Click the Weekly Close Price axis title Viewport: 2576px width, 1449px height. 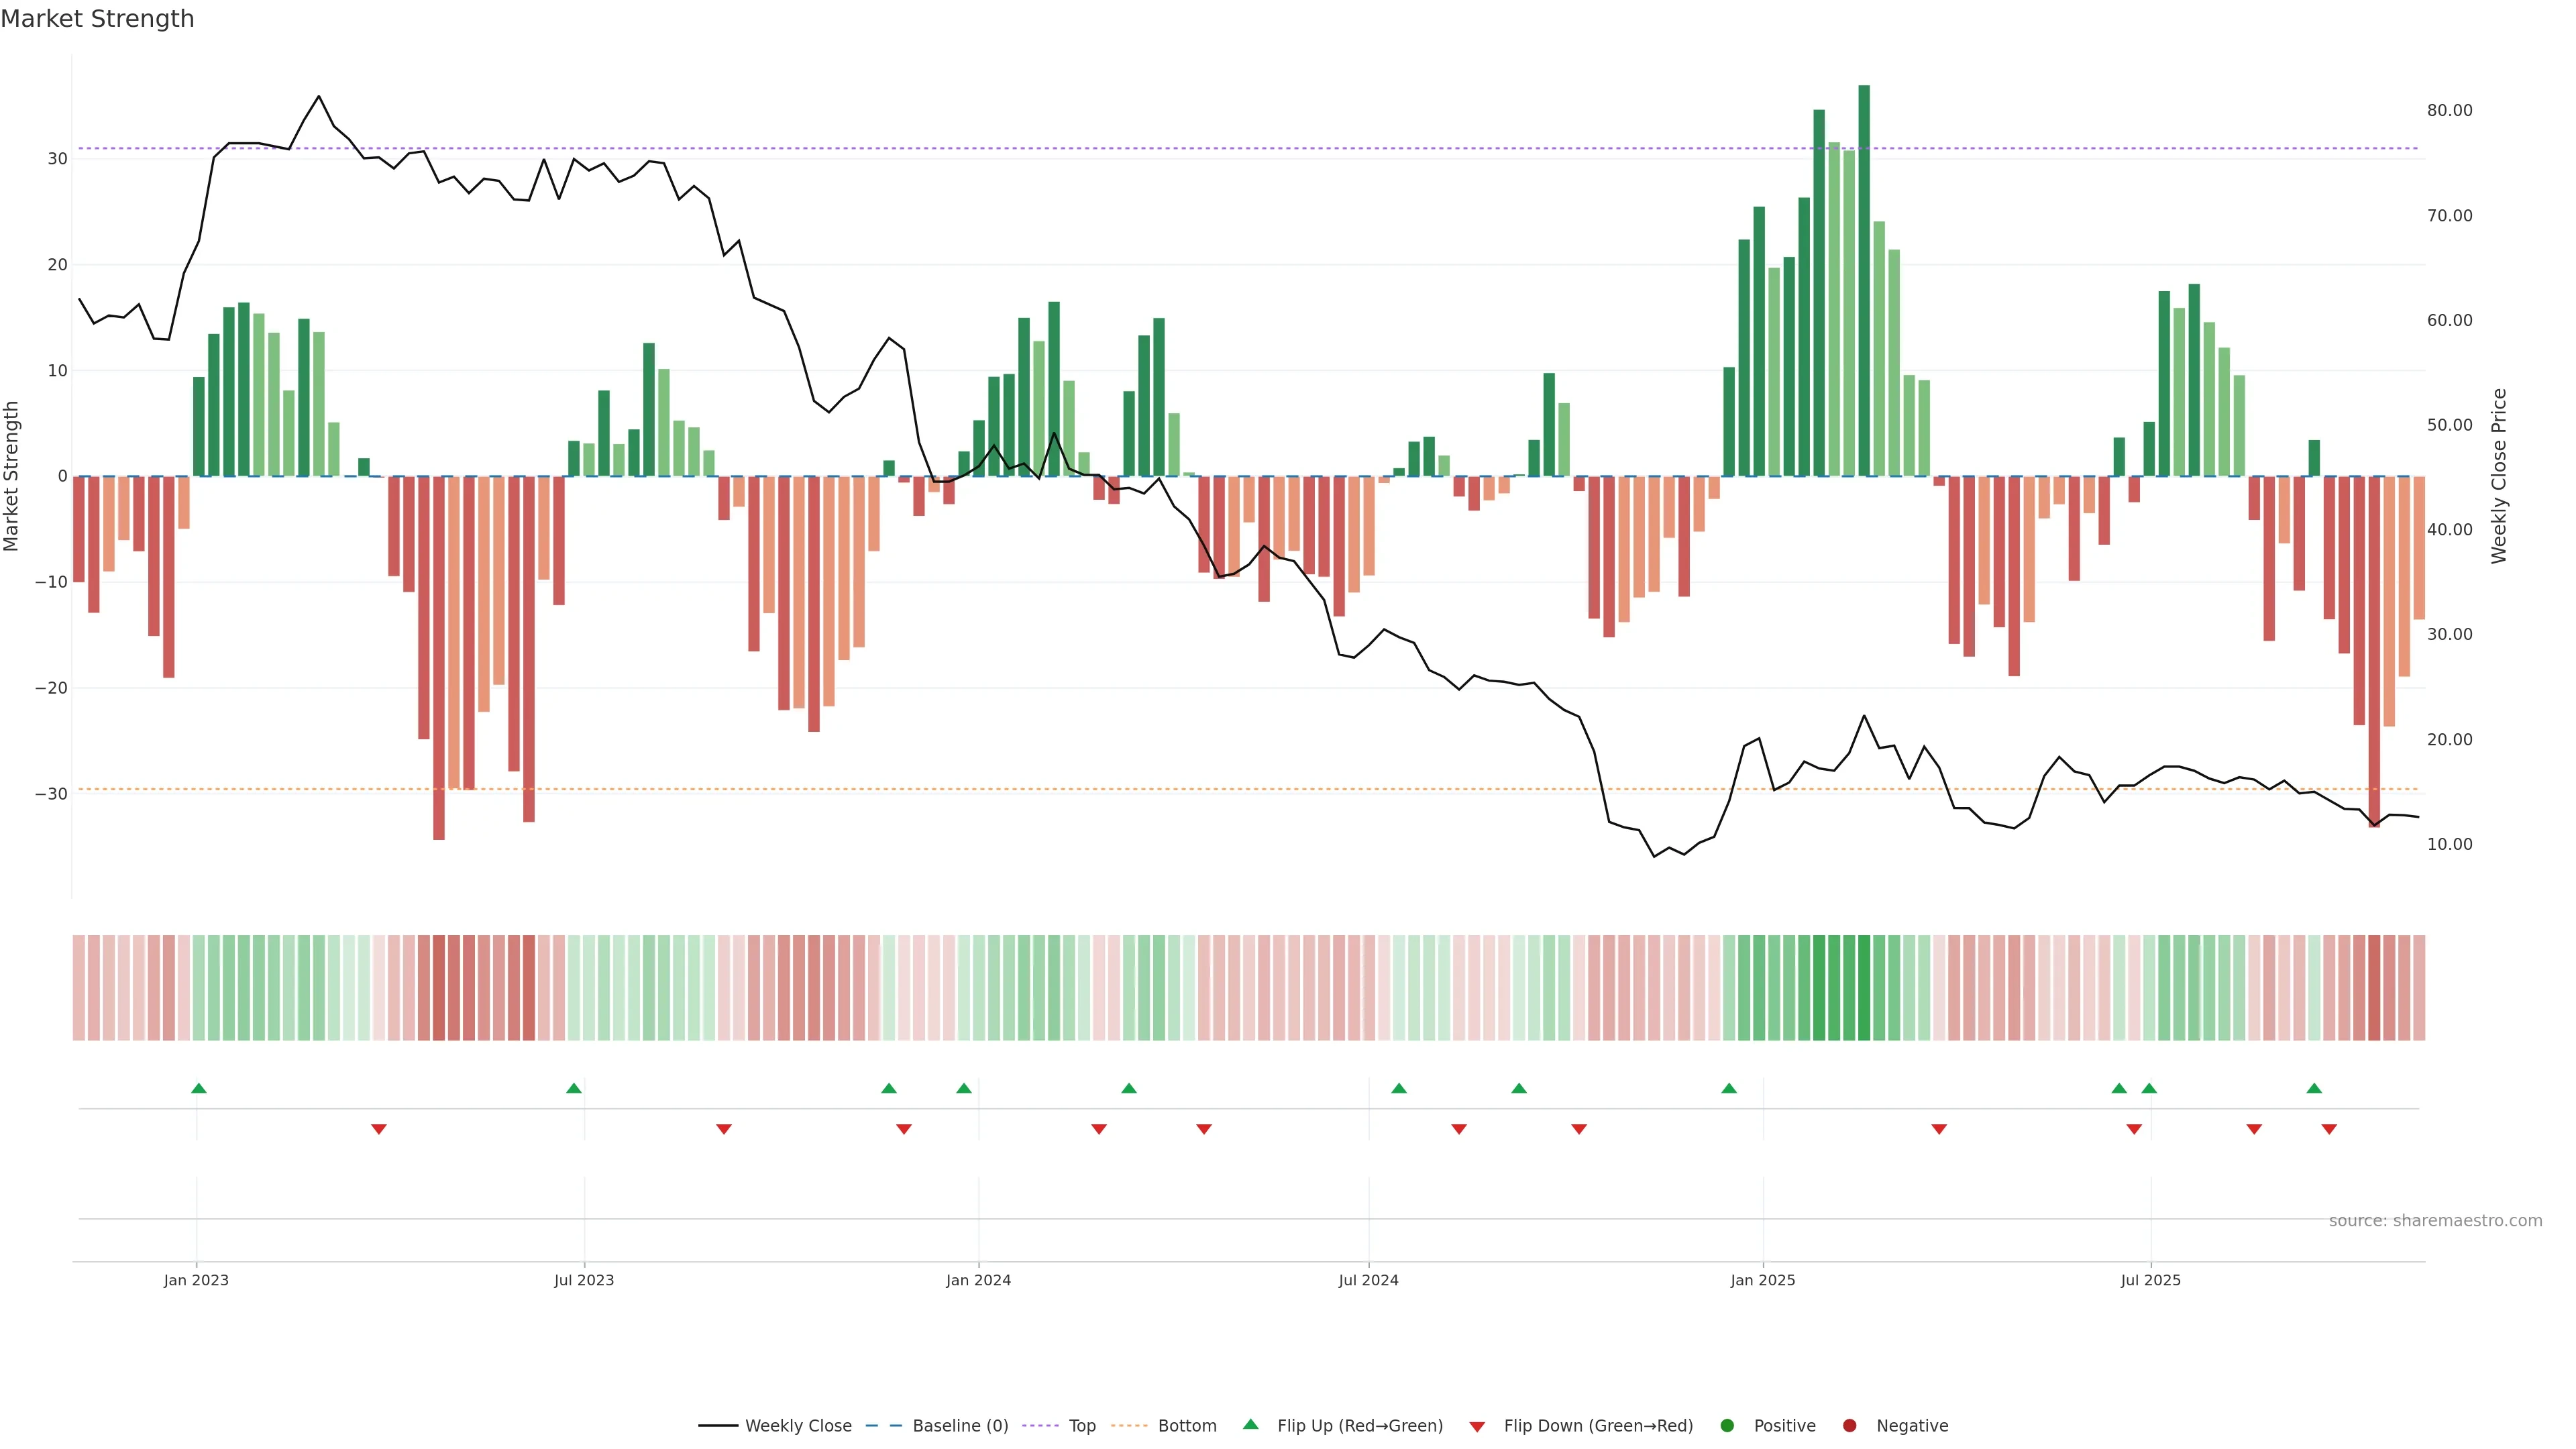[x=2499, y=476]
